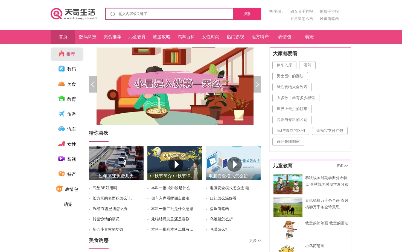The image size is (402, 252).
Task: Select 萌宠 in the left sidebar
Action: (68, 204)
